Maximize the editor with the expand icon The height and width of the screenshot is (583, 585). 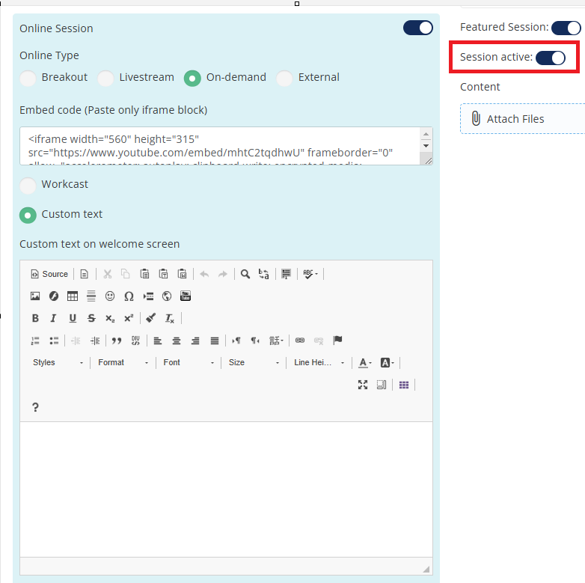pos(363,385)
